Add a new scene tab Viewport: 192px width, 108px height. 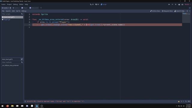41,8
